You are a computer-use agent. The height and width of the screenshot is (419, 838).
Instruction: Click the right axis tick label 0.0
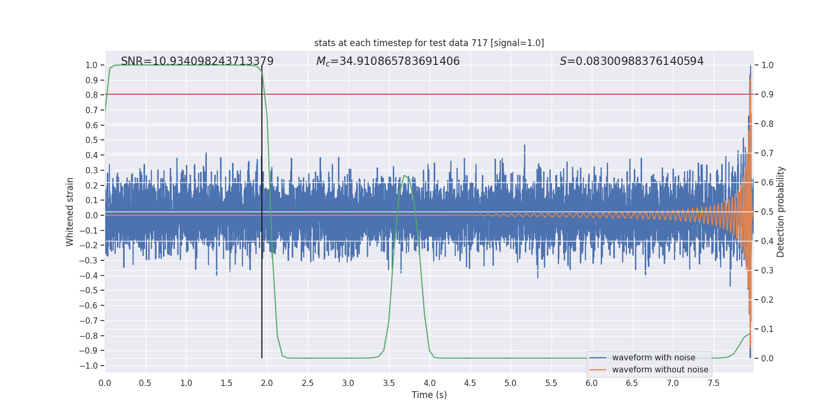[767, 358]
